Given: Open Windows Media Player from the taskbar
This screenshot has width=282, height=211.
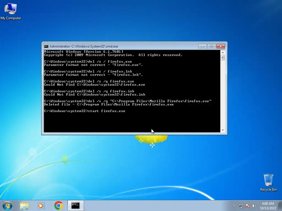Looking at the screenshot, I should (x=41, y=206).
